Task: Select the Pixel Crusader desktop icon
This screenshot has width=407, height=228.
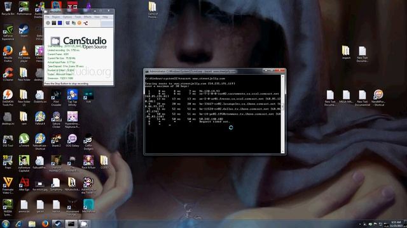Action: (x=56, y=98)
